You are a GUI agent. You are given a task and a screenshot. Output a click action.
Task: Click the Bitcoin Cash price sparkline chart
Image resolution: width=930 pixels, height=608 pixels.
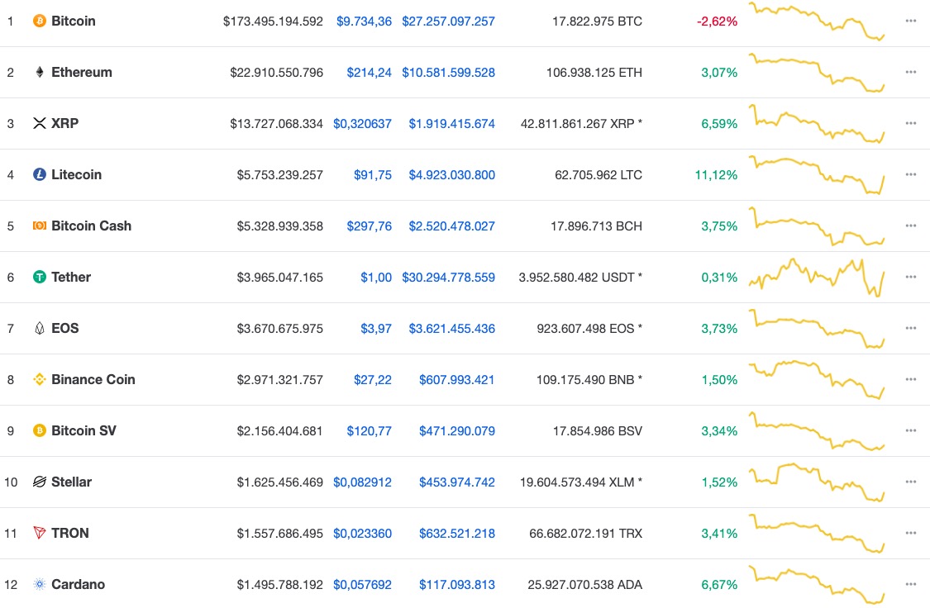click(817, 226)
